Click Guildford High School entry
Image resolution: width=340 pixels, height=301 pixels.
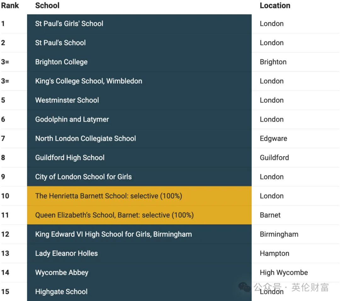point(70,158)
